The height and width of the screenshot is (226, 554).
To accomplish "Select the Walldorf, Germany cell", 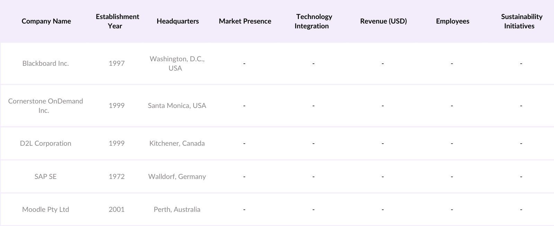I will coord(177,177).
